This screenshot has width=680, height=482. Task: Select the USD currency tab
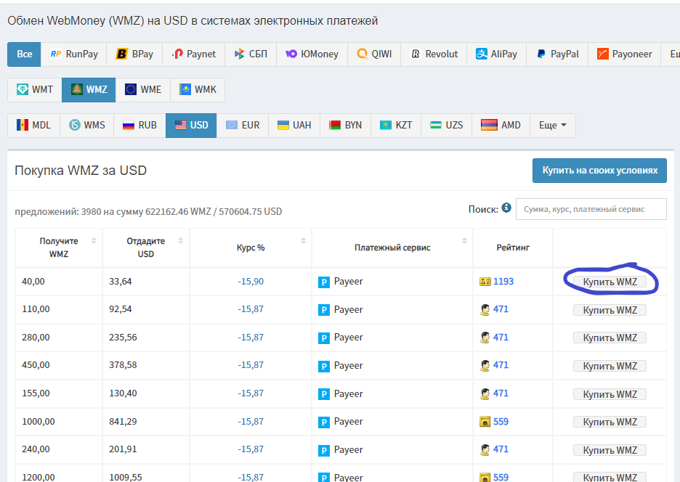191,126
